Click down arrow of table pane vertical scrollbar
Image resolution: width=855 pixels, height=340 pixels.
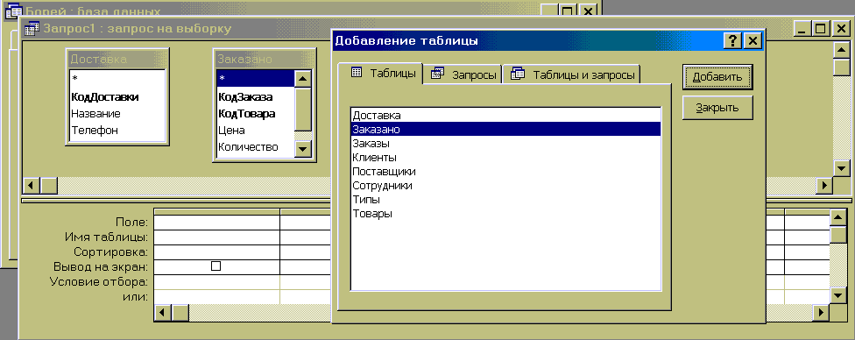click(x=841, y=168)
